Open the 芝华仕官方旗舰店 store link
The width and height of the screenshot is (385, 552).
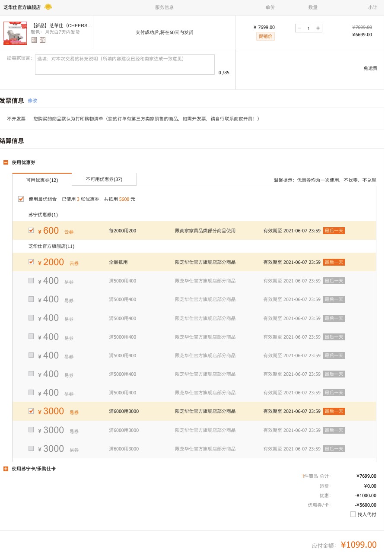(x=22, y=7)
